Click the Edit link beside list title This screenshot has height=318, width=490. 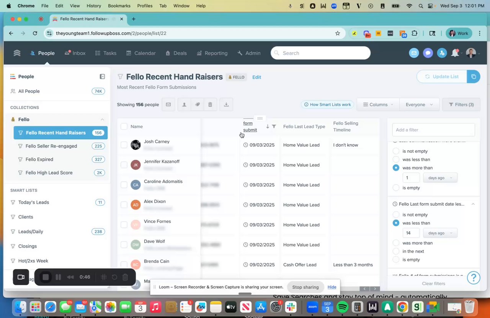pyautogui.click(x=256, y=77)
